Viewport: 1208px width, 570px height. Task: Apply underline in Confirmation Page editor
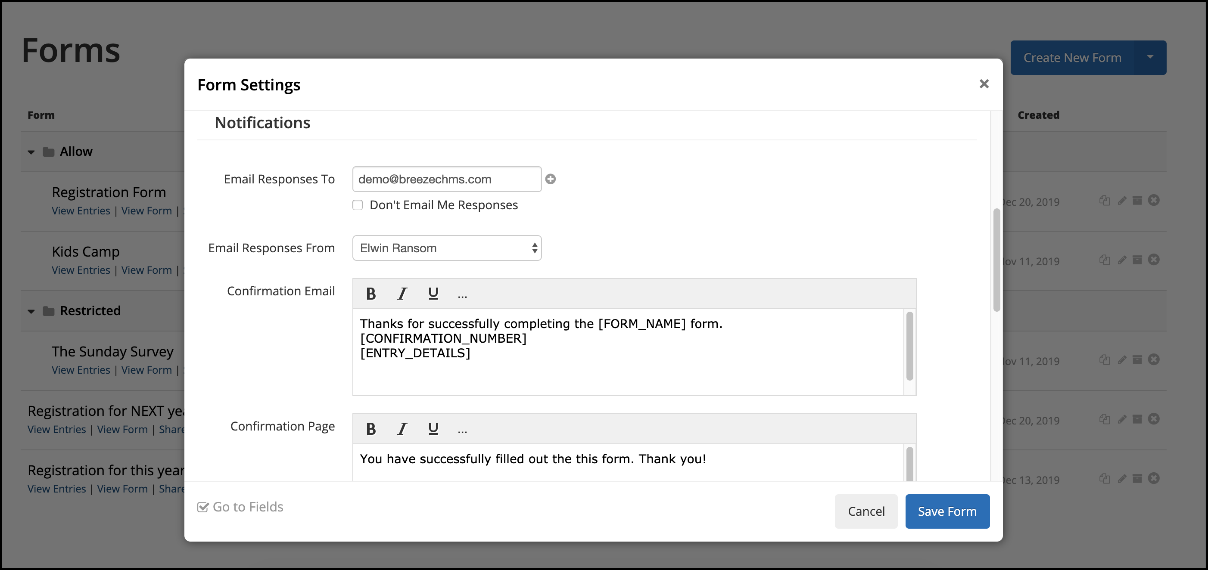point(433,429)
